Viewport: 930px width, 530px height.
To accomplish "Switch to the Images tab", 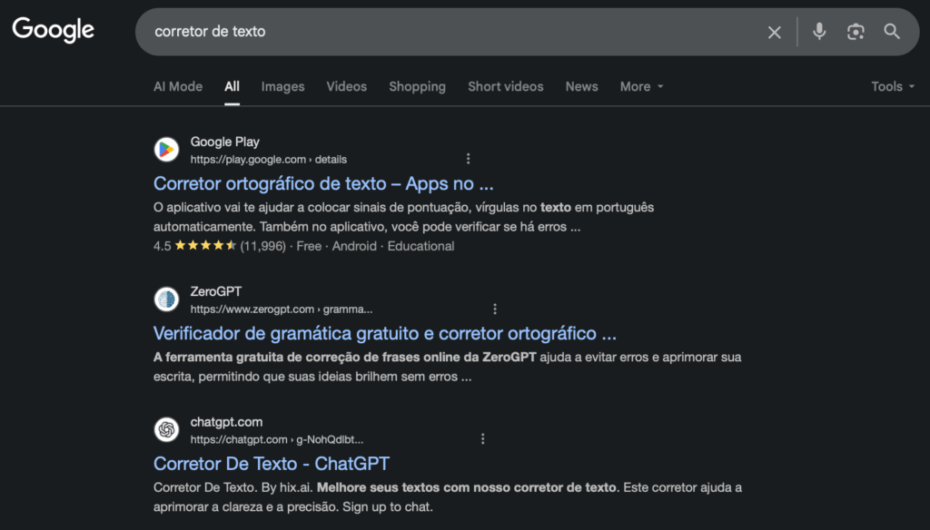I will tap(282, 86).
